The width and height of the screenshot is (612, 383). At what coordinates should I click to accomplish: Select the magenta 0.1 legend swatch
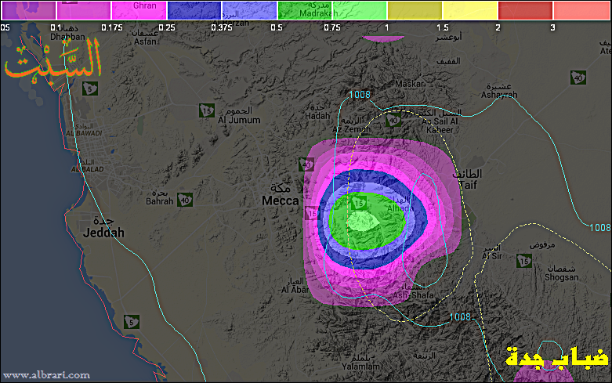[84, 10]
